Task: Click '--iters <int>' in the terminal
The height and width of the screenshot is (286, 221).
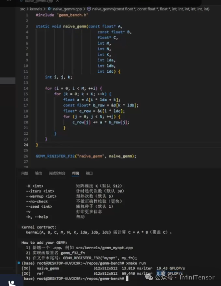Action: click(40, 191)
